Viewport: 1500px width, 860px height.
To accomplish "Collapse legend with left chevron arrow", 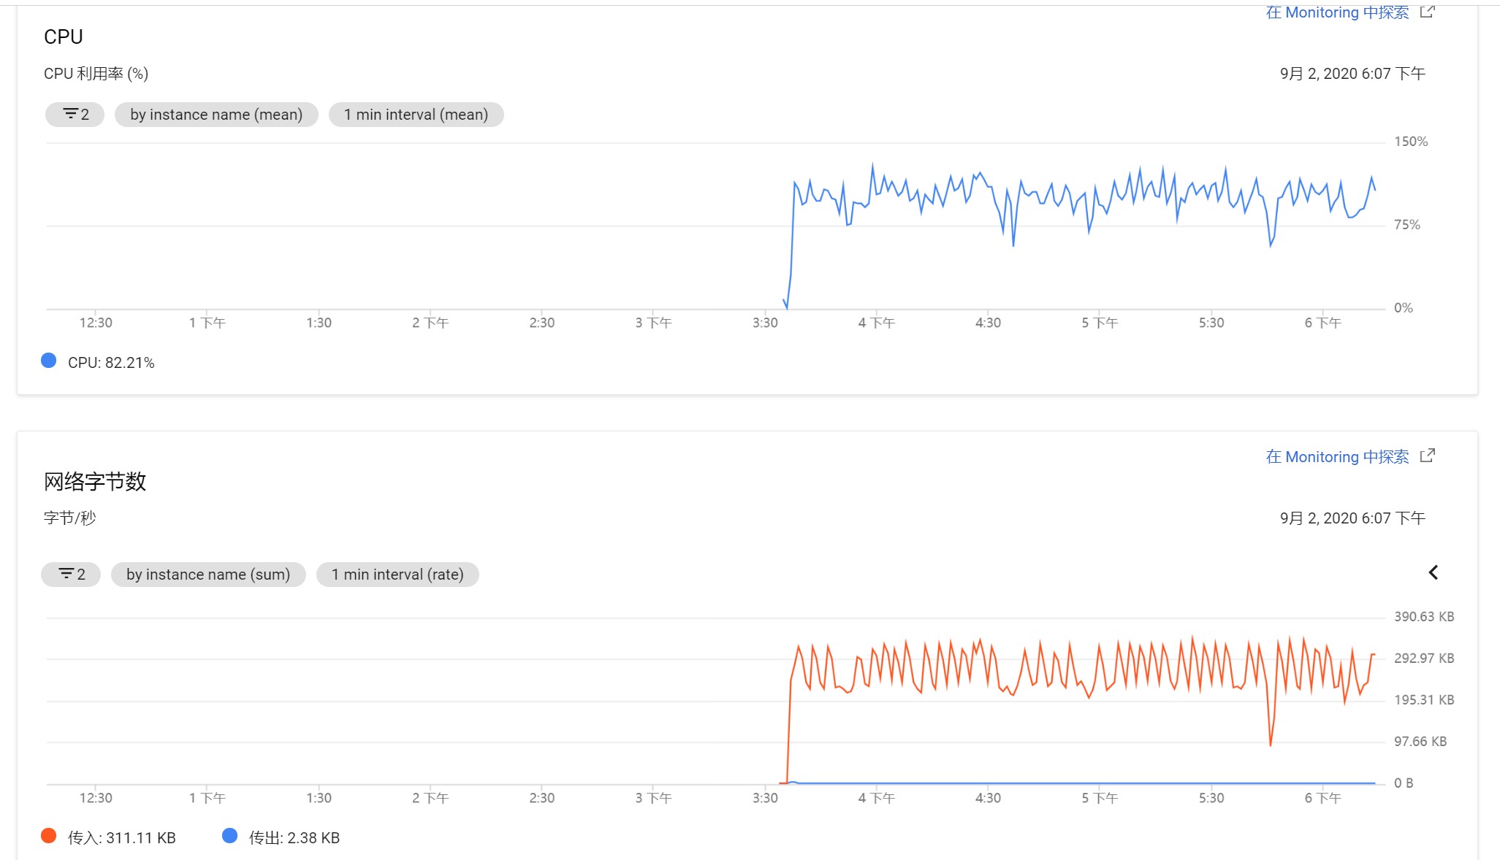I will coord(1433,573).
